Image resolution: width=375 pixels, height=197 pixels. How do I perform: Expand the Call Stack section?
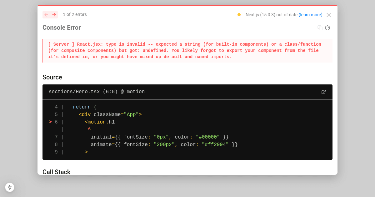[57, 172]
